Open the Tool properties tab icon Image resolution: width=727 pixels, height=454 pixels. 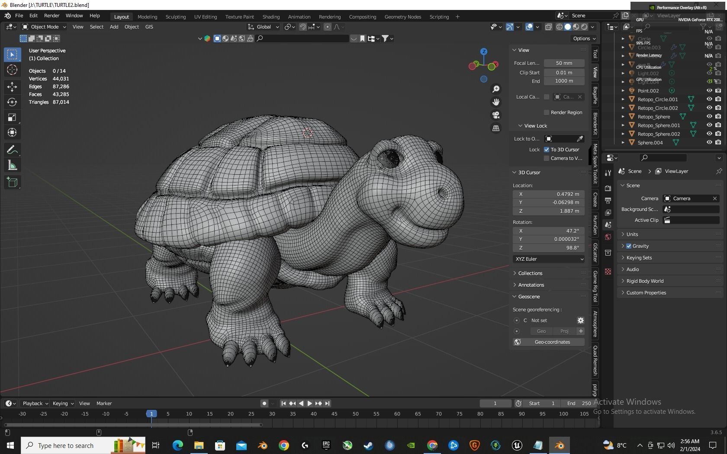[x=608, y=173]
